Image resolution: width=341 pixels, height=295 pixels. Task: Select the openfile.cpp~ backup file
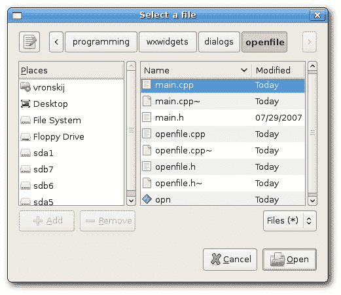223,151
